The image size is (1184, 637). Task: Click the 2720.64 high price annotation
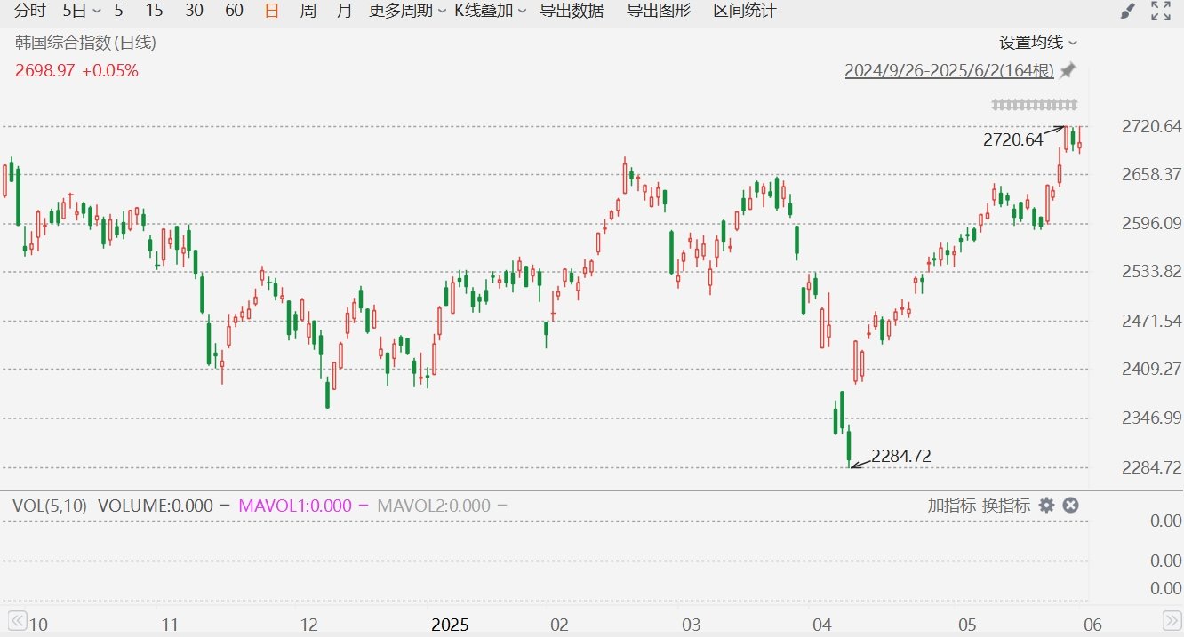point(1012,139)
